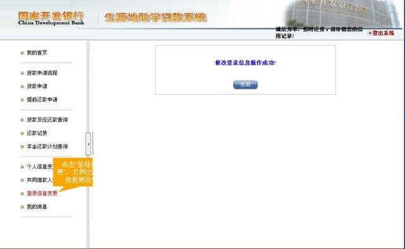Click 登出系统 to log out
The width and height of the screenshot is (405, 249).
click(383, 33)
